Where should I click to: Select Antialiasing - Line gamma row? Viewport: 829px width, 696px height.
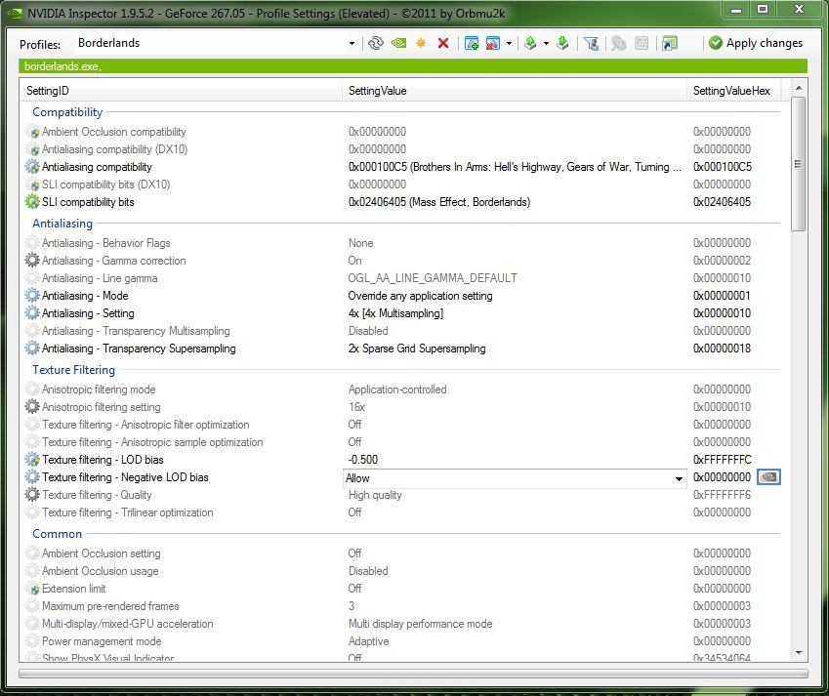[402, 278]
